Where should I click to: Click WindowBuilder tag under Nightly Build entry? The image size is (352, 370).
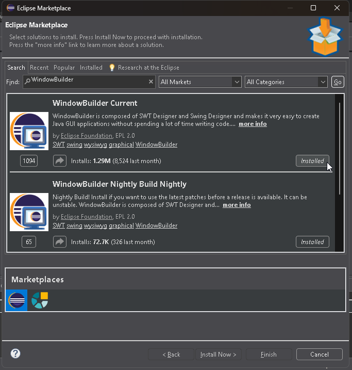coord(157,226)
